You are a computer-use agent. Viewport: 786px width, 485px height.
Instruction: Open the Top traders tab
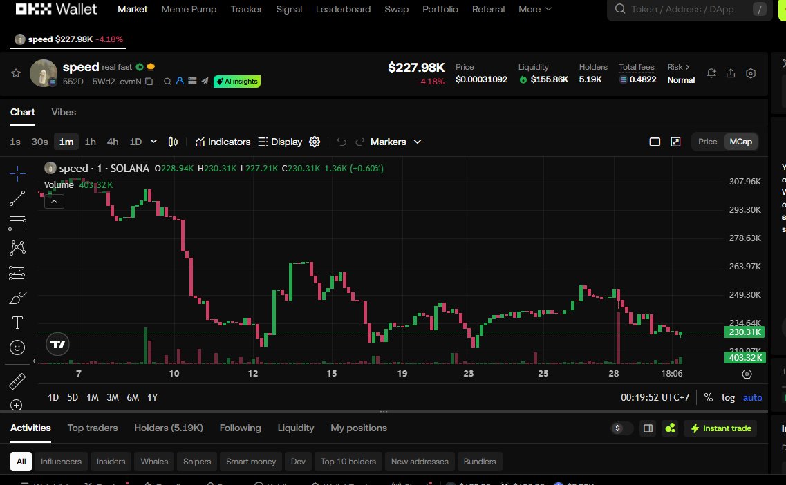93,428
